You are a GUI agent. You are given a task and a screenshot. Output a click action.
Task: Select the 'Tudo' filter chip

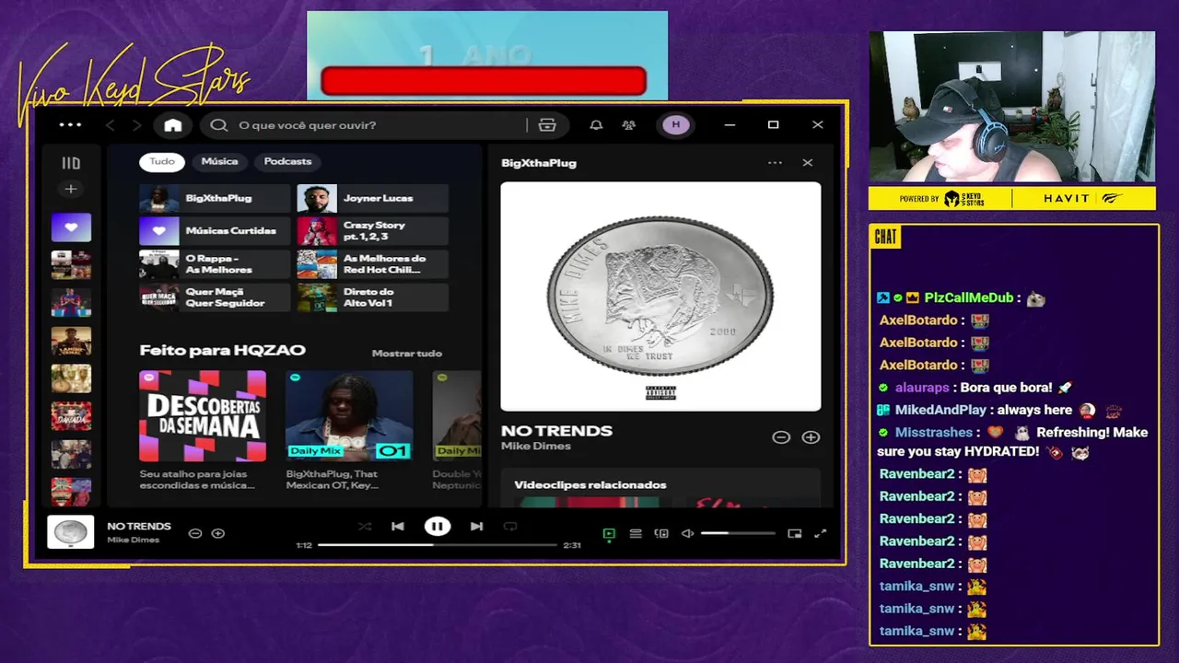(162, 162)
